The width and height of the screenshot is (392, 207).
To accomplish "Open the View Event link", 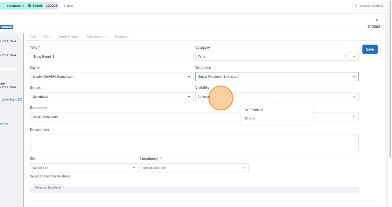I will [x=9, y=99].
